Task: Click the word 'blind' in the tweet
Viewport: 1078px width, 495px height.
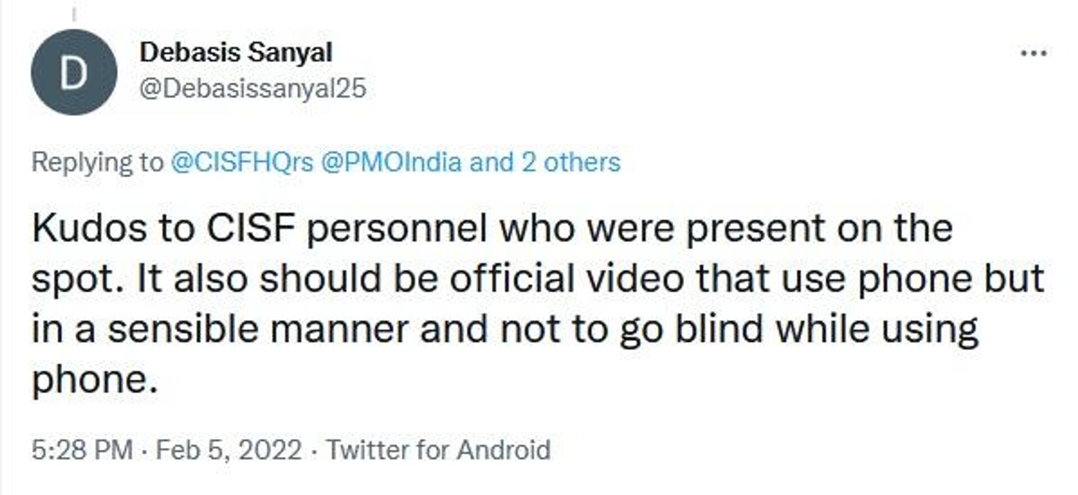Action: pyautogui.click(x=719, y=329)
